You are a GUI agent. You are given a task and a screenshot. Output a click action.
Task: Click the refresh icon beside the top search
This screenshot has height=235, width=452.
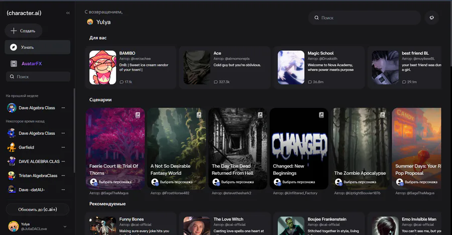tap(431, 18)
